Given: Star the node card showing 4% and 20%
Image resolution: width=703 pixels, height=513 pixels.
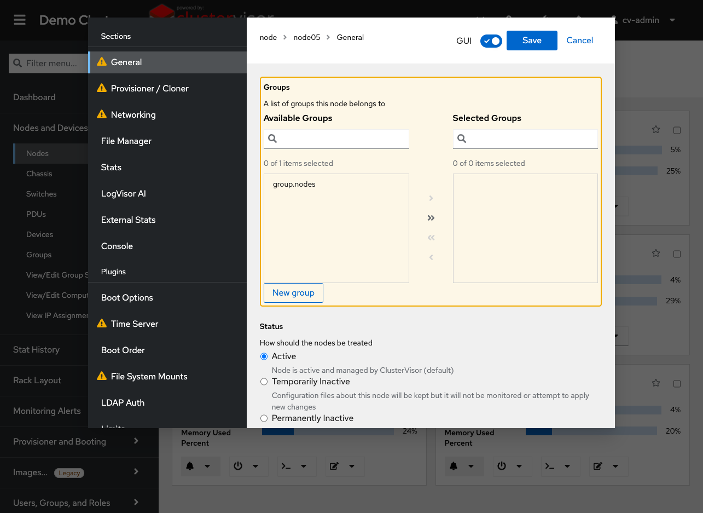Looking at the screenshot, I should point(656,383).
